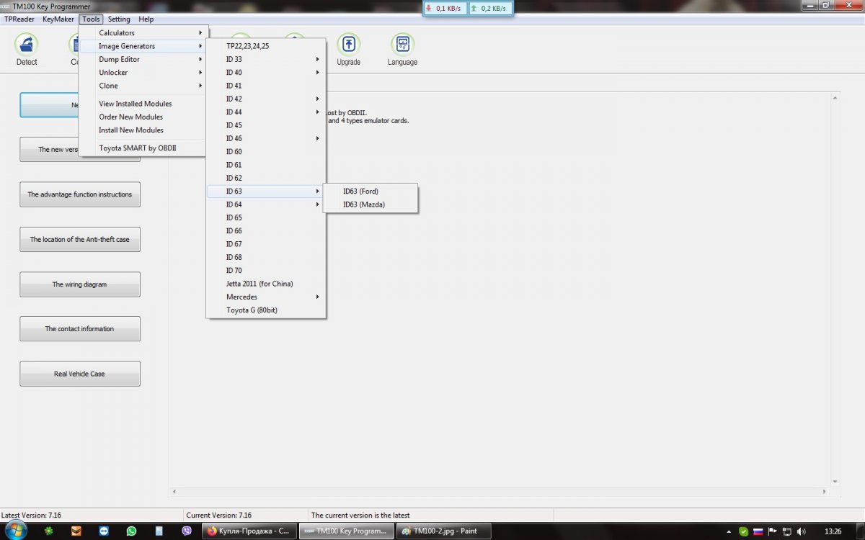Choose ID 61 image generator
The width and height of the screenshot is (865, 540).
pyautogui.click(x=266, y=165)
